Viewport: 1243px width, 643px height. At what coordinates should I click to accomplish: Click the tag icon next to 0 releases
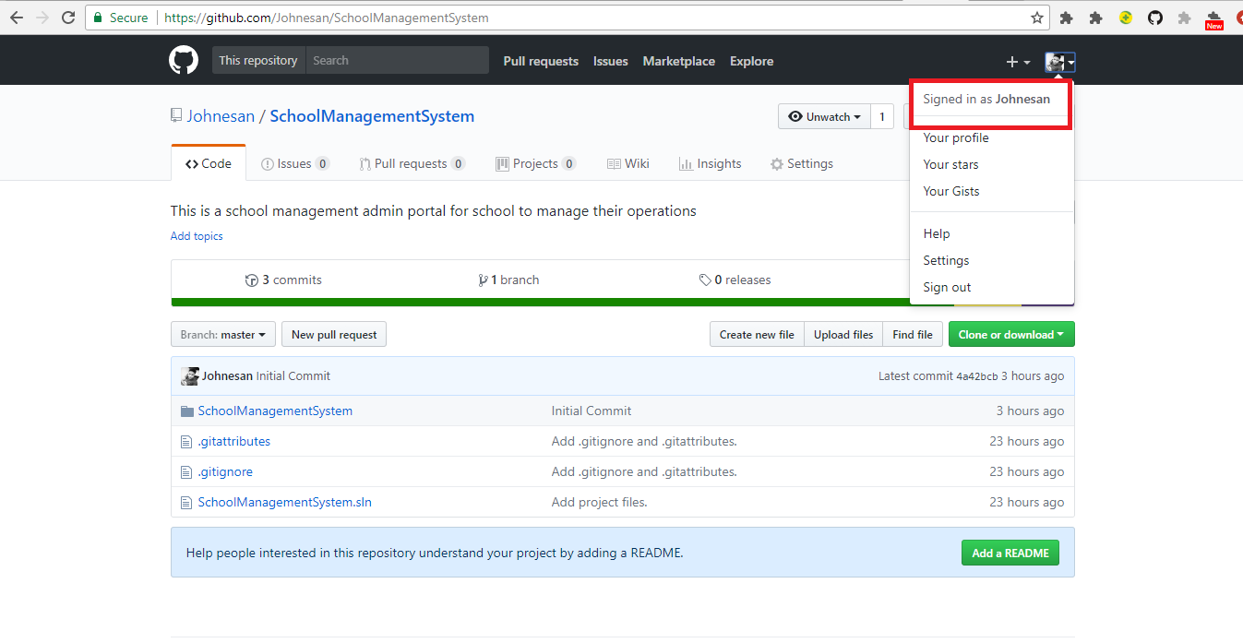point(705,280)
